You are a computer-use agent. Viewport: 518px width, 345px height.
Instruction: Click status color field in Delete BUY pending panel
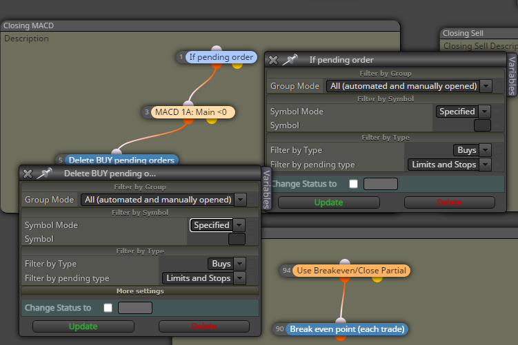(x=135, y=308)
